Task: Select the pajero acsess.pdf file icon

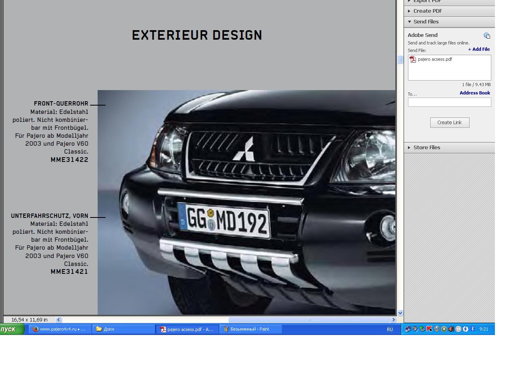Action: 413,60
